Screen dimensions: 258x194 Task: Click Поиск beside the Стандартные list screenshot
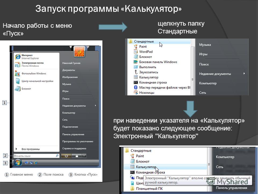[x=204, y=64]
